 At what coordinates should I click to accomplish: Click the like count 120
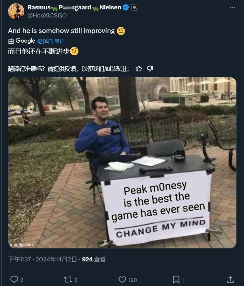133,280
